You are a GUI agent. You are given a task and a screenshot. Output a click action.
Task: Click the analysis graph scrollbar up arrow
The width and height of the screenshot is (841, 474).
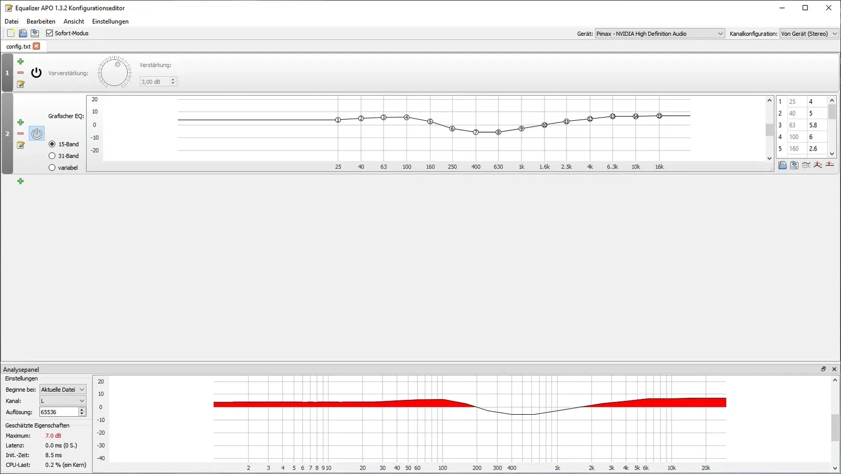835,380
